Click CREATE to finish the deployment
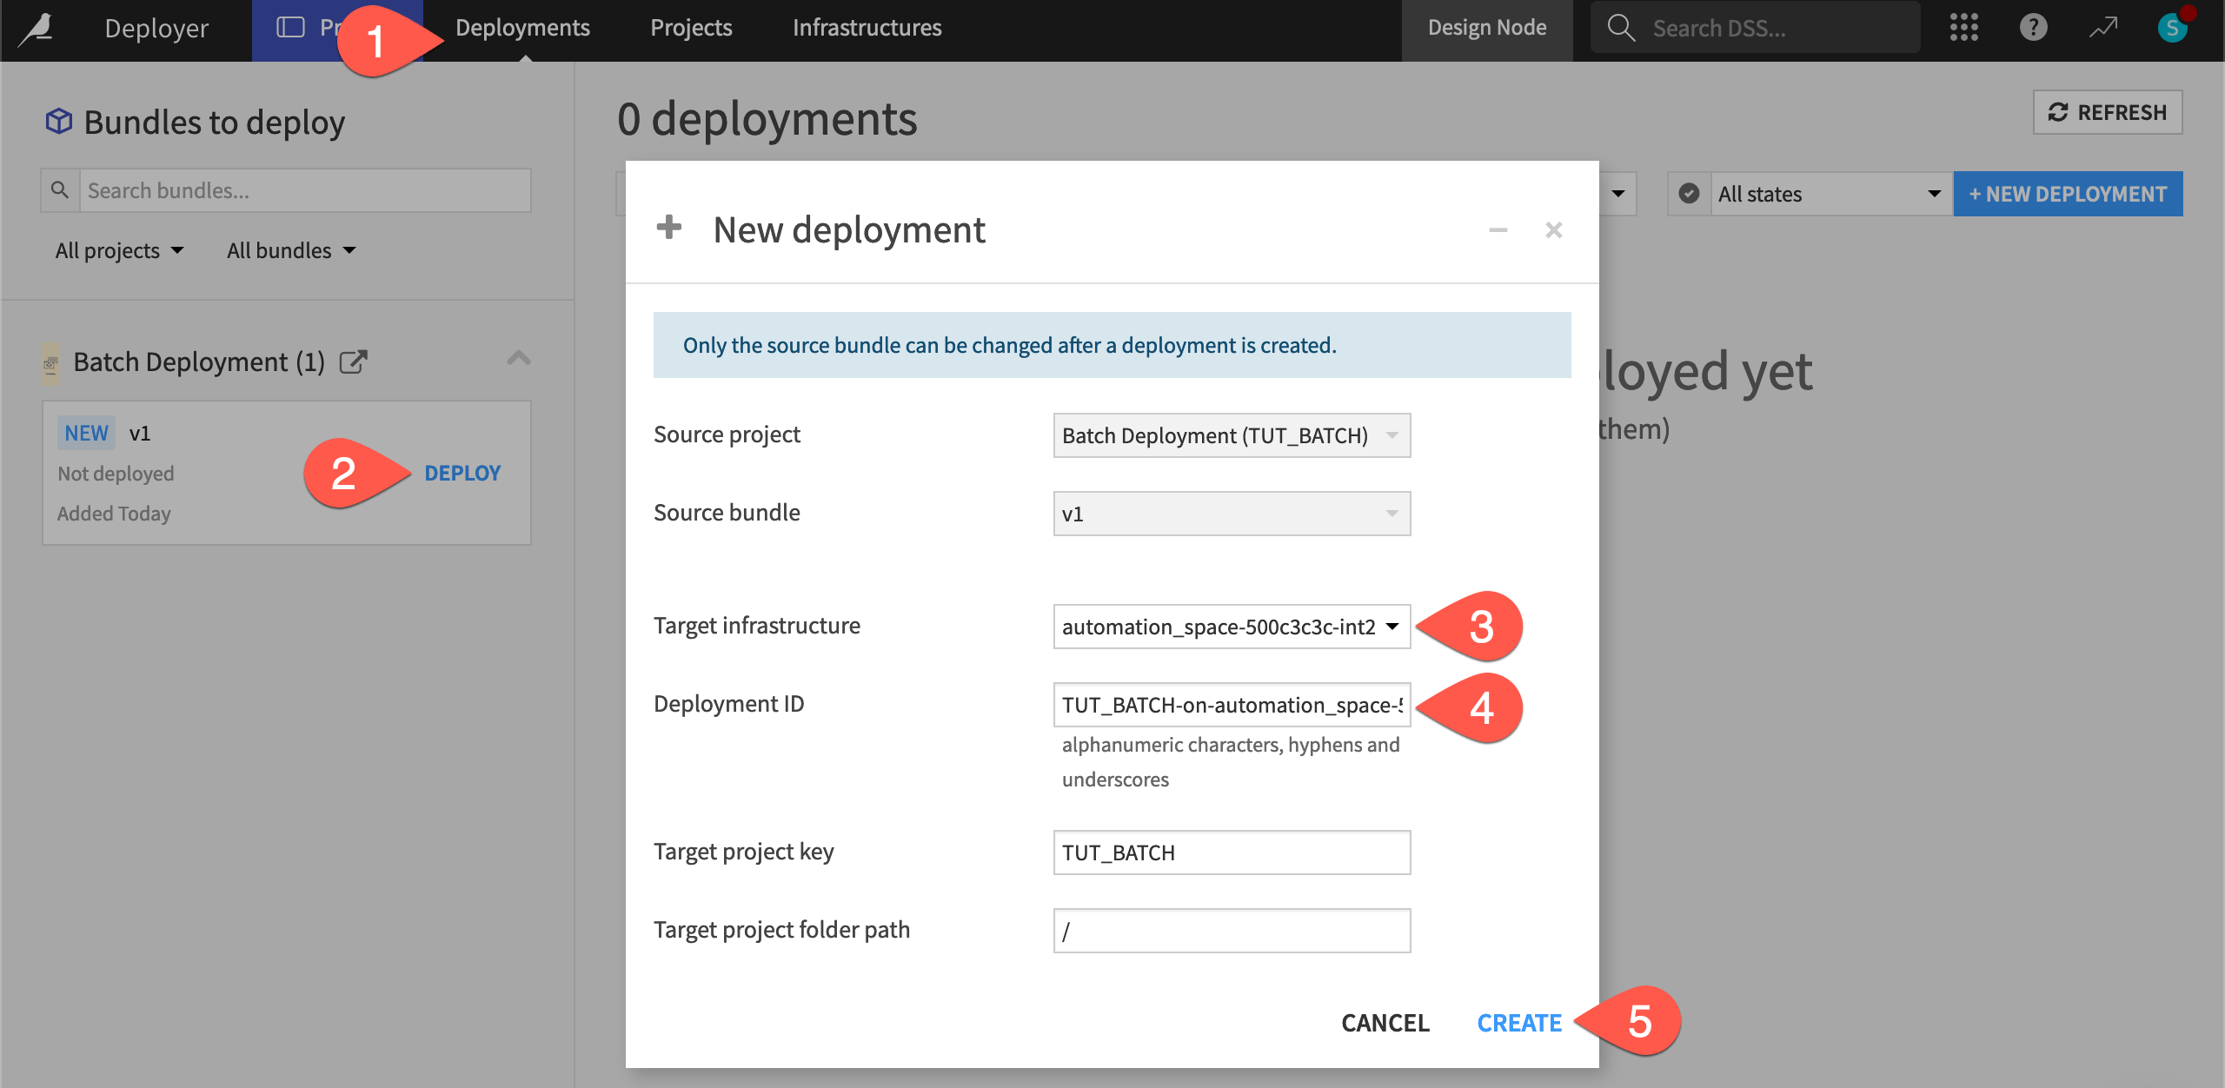Image resolution: width=2225 pixels, height=1088 pixels. pos(1518,1023)
